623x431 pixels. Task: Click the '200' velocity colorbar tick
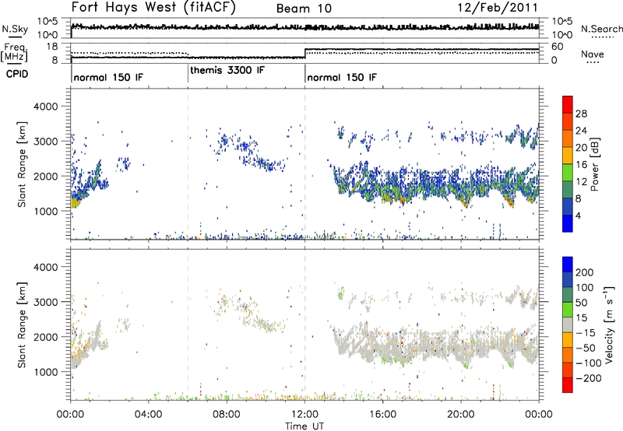click(x=585, y=272)
